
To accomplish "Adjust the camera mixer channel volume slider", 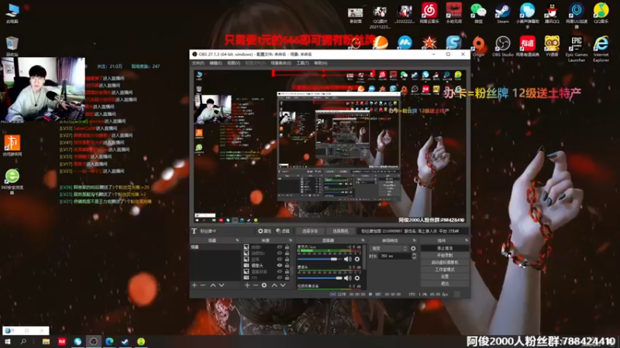I will (x=319, y=278).
